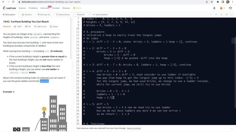Toggle the Autocomplete option
This screenshot has height=132, width=236.
pyautogui.click(x=100, y=15)
